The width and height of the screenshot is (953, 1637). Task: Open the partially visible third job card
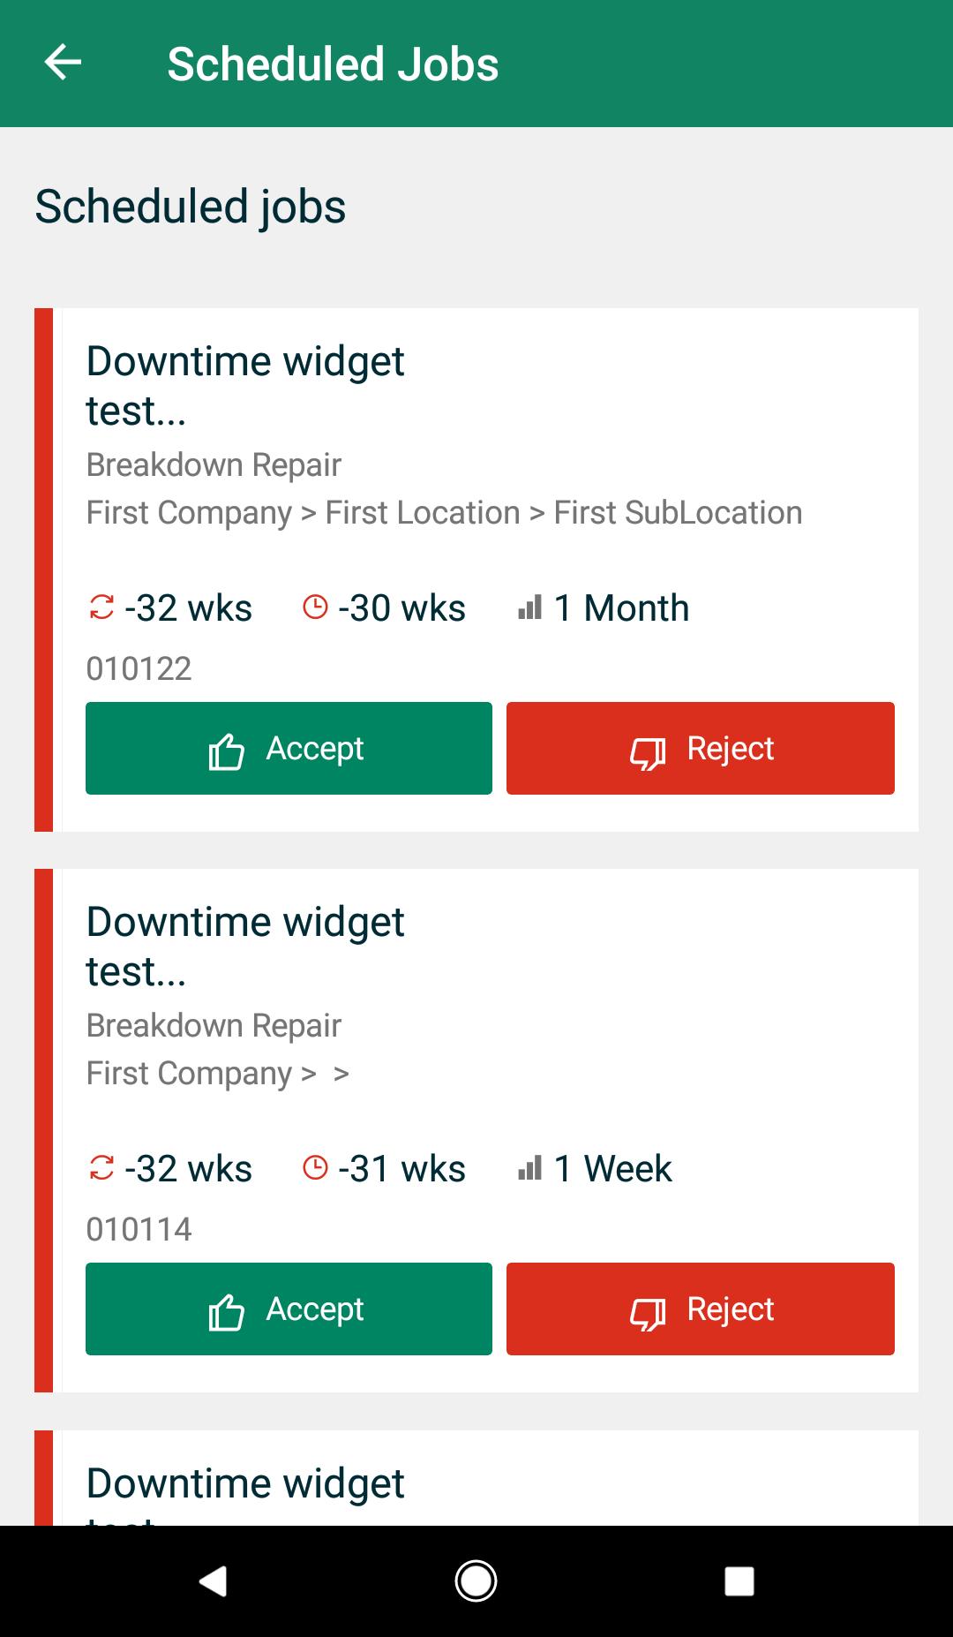(476, 1478)
